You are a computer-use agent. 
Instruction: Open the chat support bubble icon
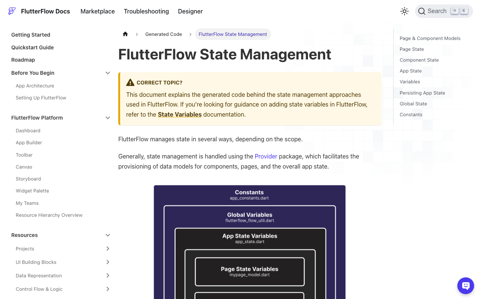[466, 286]
